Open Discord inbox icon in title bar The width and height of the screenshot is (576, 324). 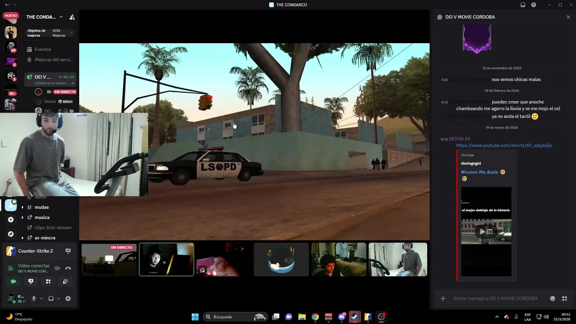pos(523,5)
